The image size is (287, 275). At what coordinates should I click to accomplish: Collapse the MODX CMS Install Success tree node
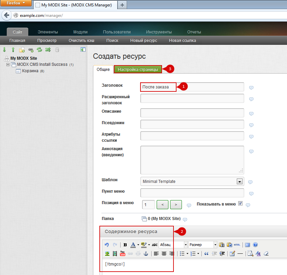tap(8, 64)
